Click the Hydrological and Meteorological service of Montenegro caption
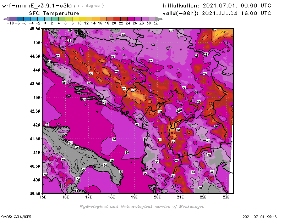This screenshot has width=284, height=219. pyautogui.click(x=142, y=207)
